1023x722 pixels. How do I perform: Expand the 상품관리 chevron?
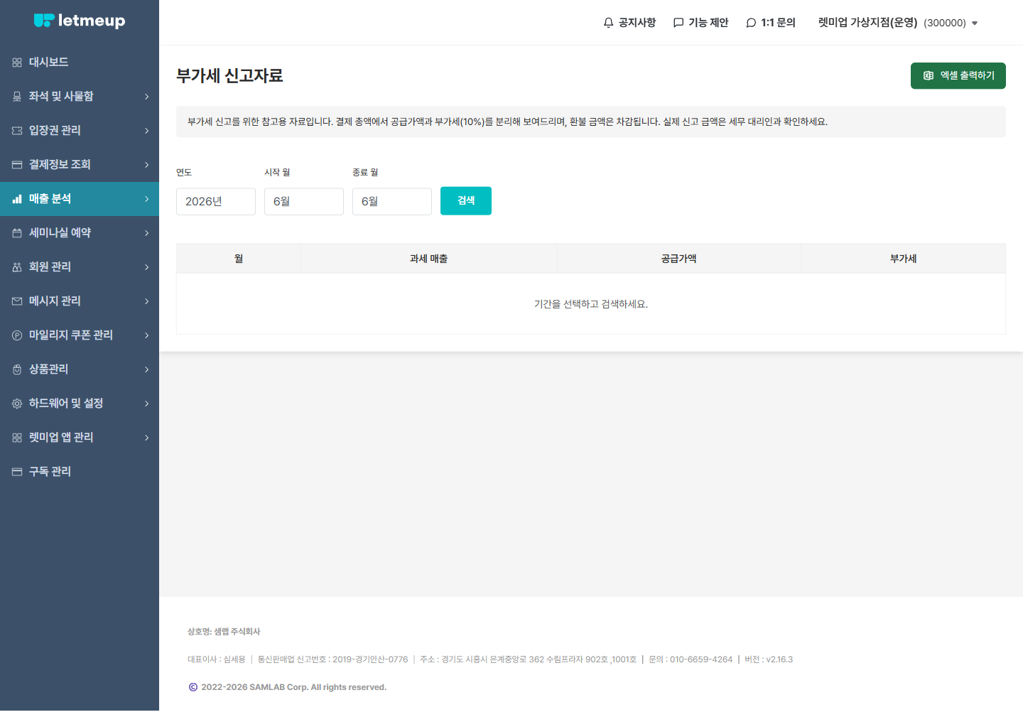(x=147, y=370)
